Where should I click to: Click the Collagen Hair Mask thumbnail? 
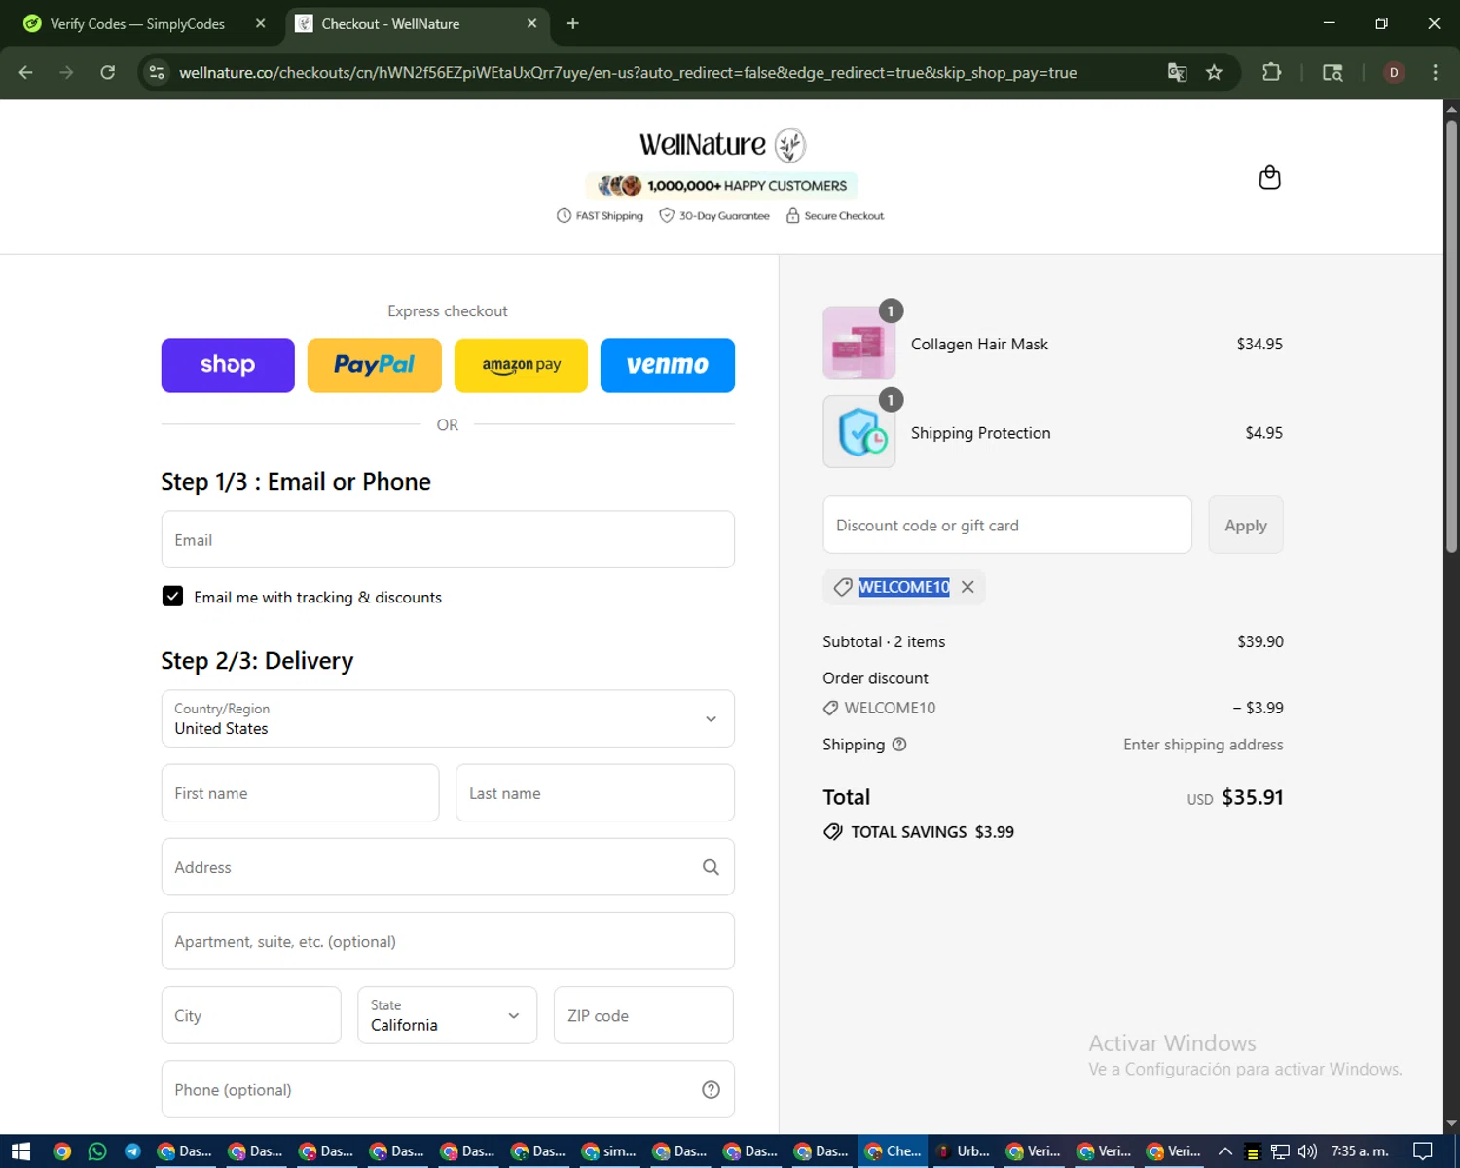tap(859, 343)
